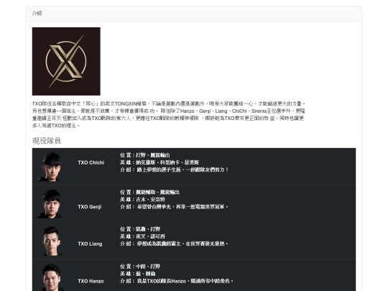Click TXO Hanzo's player portrait

[x=51, y=277]
